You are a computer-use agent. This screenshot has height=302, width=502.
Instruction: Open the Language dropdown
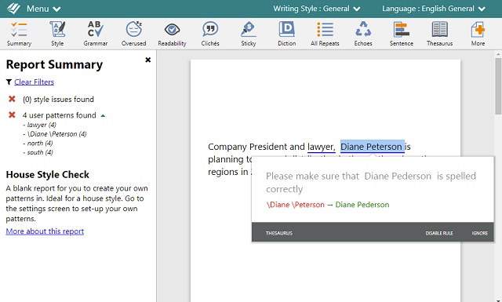[434, 9]
